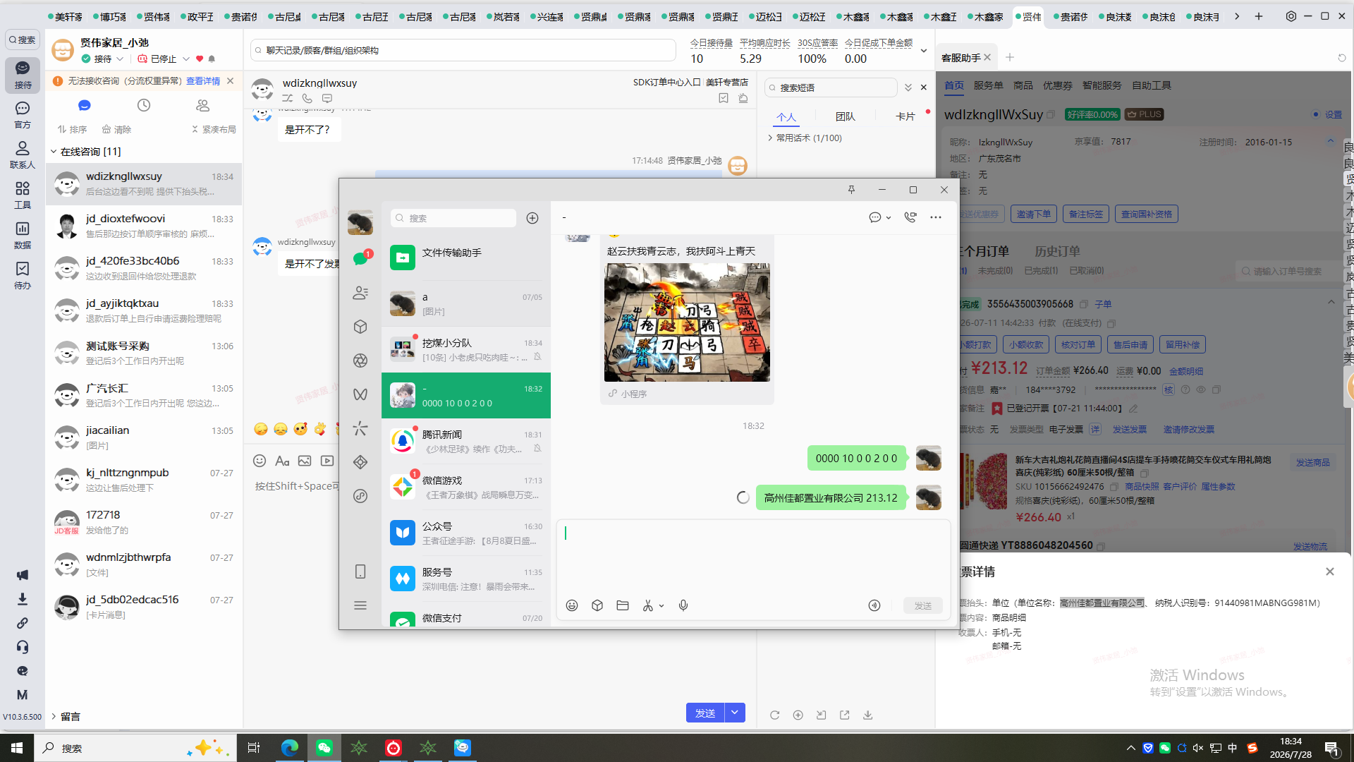Open the 挖煤小分队 group chat
The height and width of the screenshot is (762, 1354).
[466, 349]
